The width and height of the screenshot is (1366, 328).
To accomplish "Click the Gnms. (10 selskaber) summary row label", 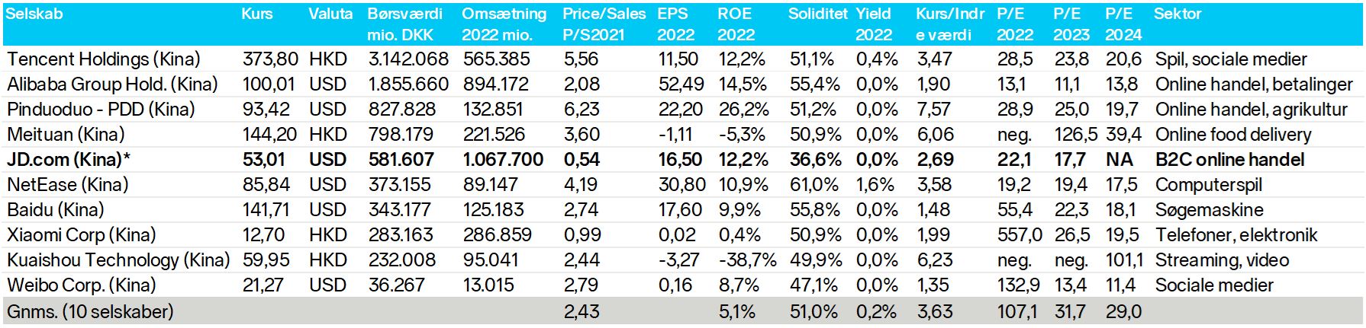I will pos(90,312).
